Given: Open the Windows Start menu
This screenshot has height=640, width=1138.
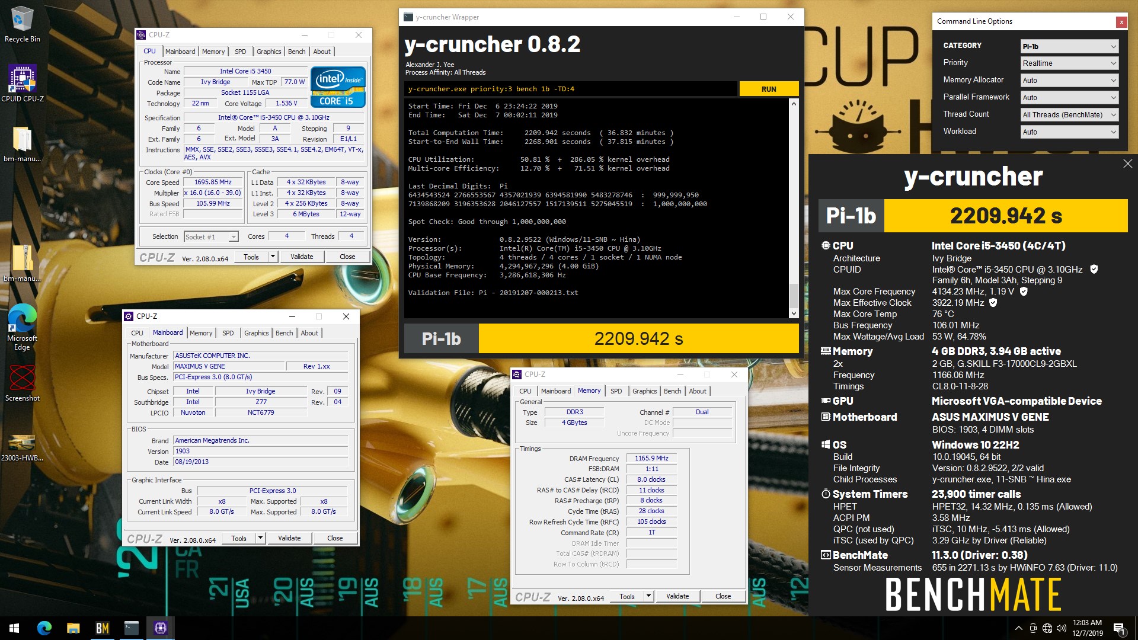Looking at the screenshot, I should tap(14, 628).
